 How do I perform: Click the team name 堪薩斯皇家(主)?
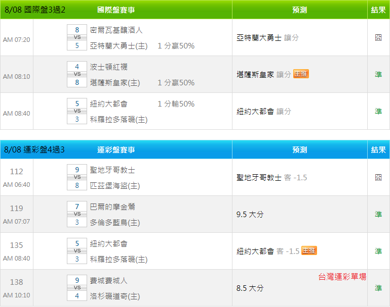[x=115, y=83]
